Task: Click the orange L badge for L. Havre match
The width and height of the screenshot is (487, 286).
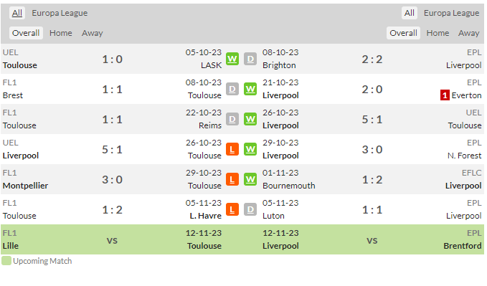Action: [232, 209]
